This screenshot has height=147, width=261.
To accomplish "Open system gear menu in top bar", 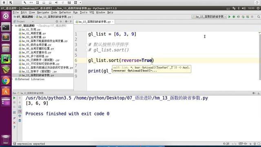I will [x=258, y=8].
